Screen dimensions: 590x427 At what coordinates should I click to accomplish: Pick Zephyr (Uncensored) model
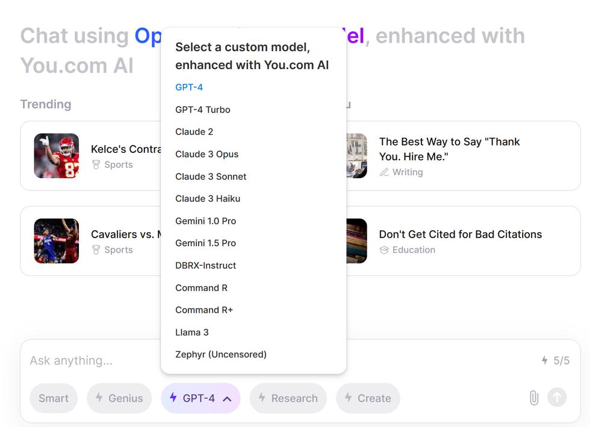coord(220,354)
